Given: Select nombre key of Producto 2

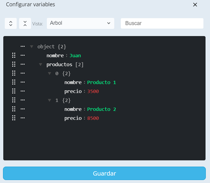Looking at the screenshot, I should pos(73,109).
